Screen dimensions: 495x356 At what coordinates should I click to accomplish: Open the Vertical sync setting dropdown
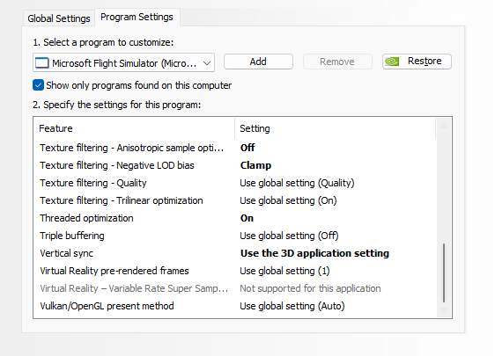tap(314, 253)
